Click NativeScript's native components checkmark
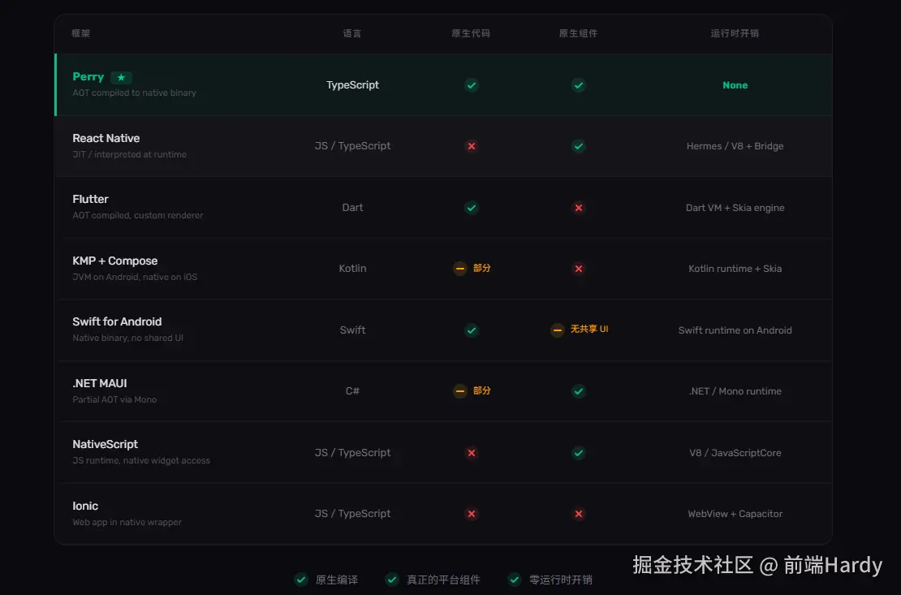Image resolution: width=901 pixels, height=595 pixels. (x=579, y=453)
